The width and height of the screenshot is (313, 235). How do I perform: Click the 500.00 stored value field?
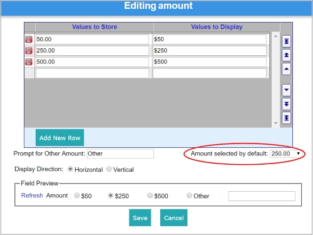click(x=92, y=62)
